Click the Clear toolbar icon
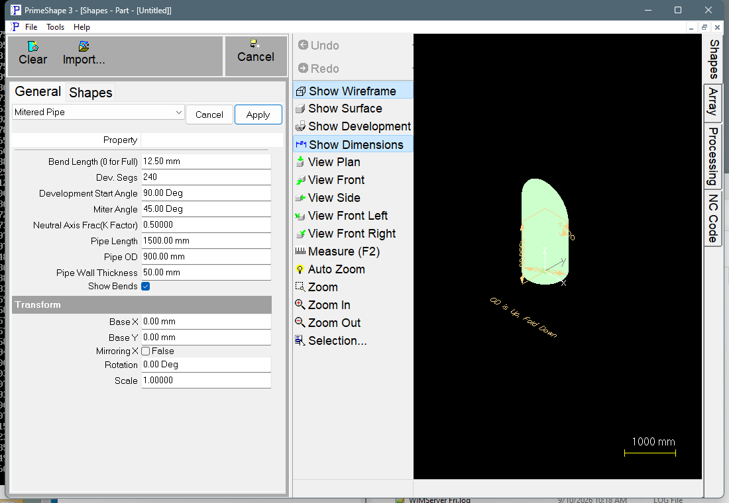This screenshot has width=729, height=503. 32,52
